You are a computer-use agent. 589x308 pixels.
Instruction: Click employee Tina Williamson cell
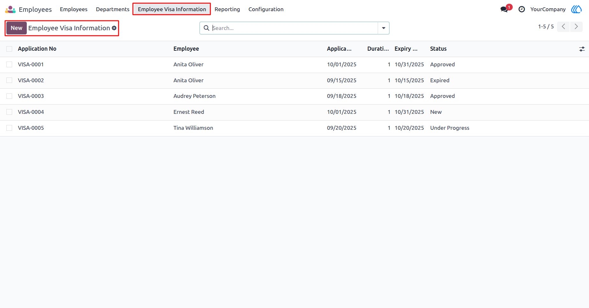coord(193,128)
